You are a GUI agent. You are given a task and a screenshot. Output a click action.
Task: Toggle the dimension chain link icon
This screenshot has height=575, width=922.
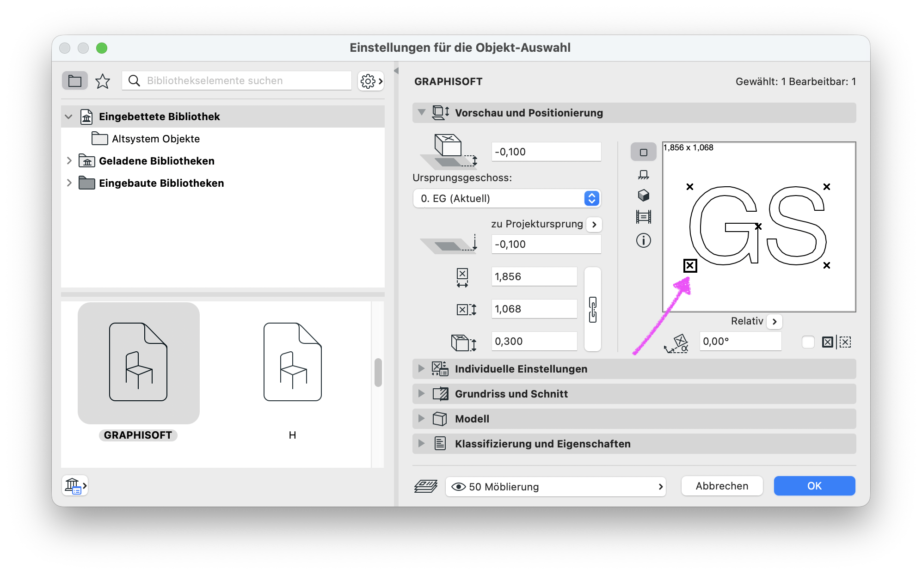coord(593,309)
